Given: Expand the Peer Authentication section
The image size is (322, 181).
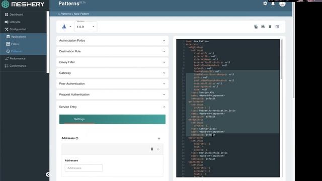Looking at the screenshot, I should [112, 84].
